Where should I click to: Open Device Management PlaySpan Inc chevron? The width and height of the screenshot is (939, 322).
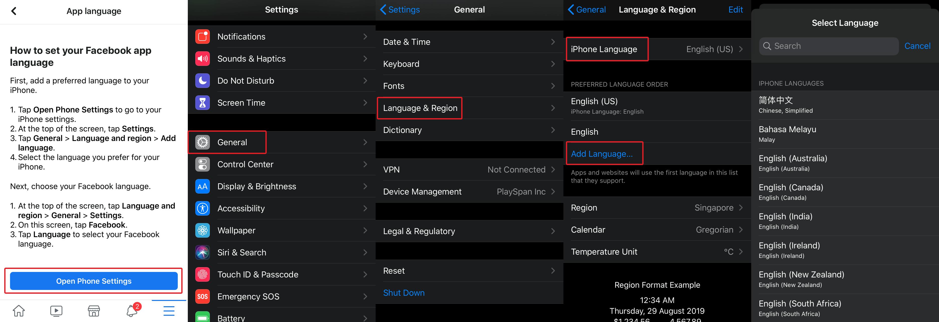click(x=553, y=192)
